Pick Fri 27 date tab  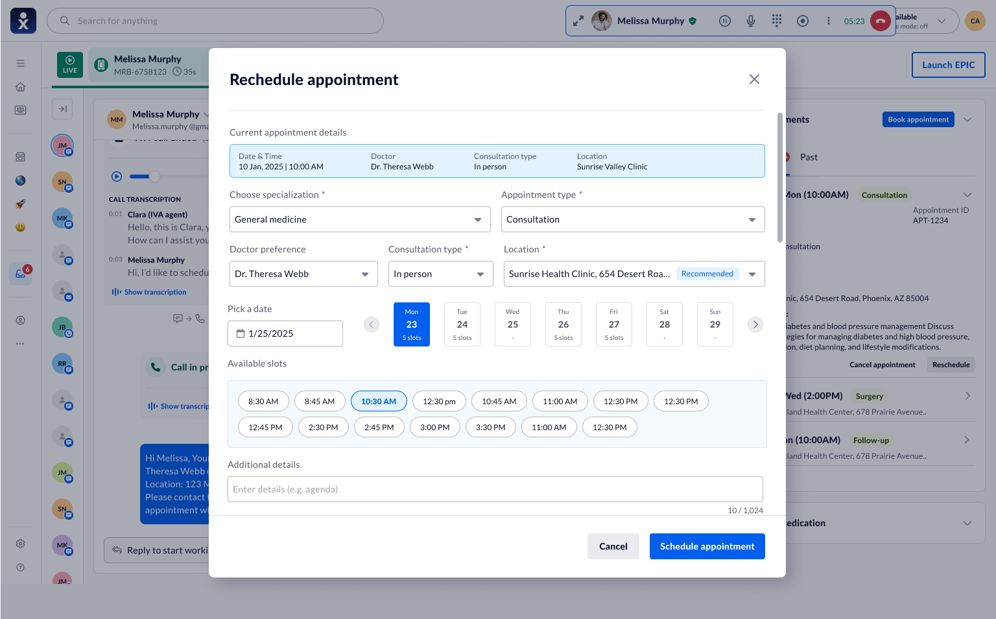pos(614,324)
